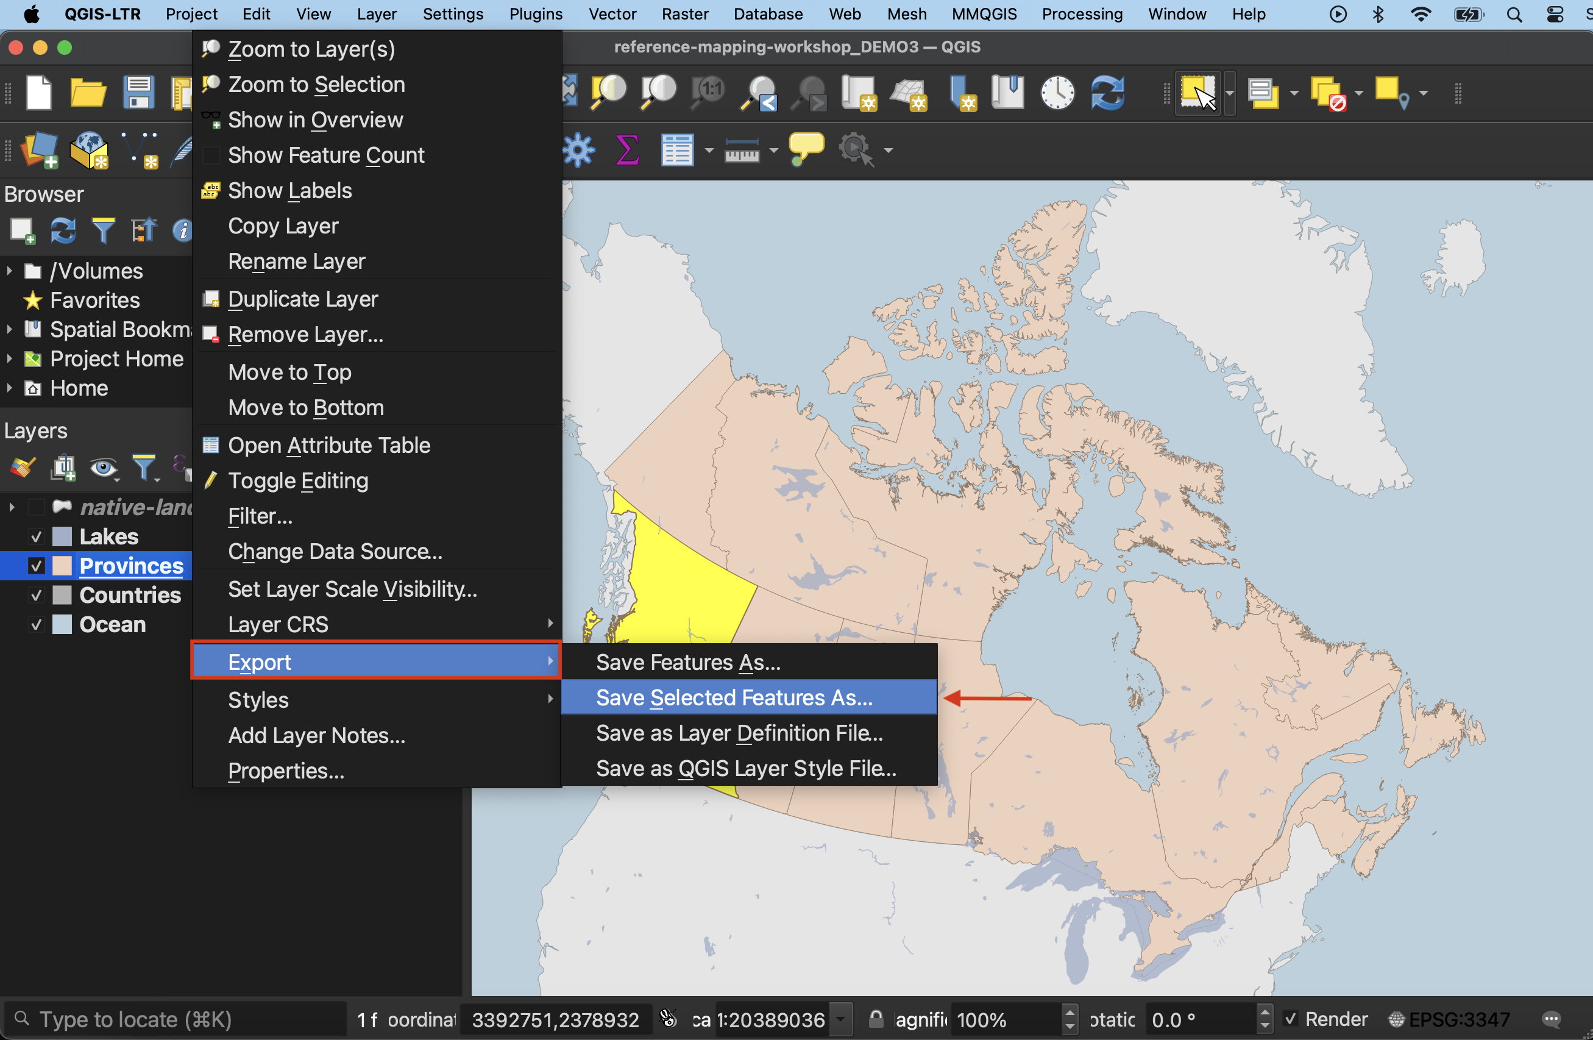Select the Select Features by area tool
Image resolution: width=1593 pixels, height=1040 pixels.
[x=1197, y=93]
